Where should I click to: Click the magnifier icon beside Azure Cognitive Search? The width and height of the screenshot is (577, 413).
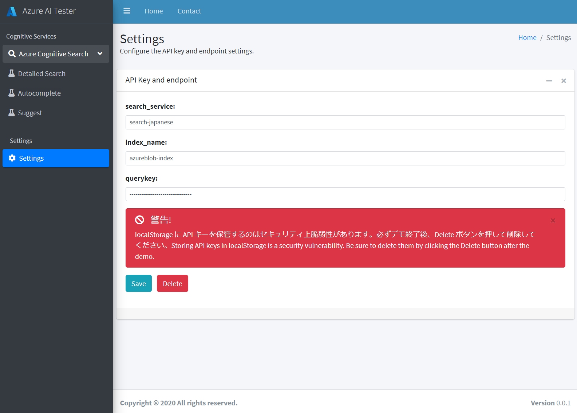click(12, 54)
